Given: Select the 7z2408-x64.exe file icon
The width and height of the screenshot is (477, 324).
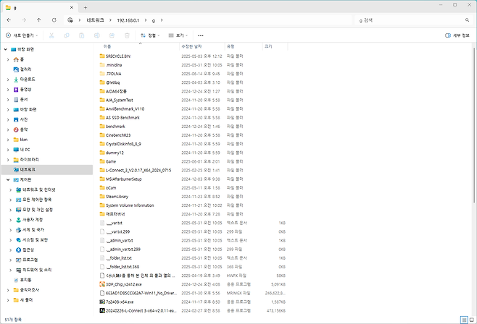Looking at the screenshot, I should (101, 302).
